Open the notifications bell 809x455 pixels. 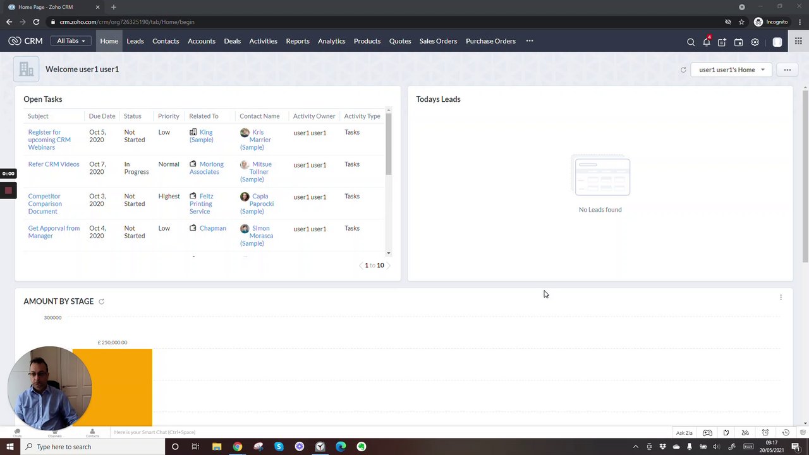coord(707,42)
